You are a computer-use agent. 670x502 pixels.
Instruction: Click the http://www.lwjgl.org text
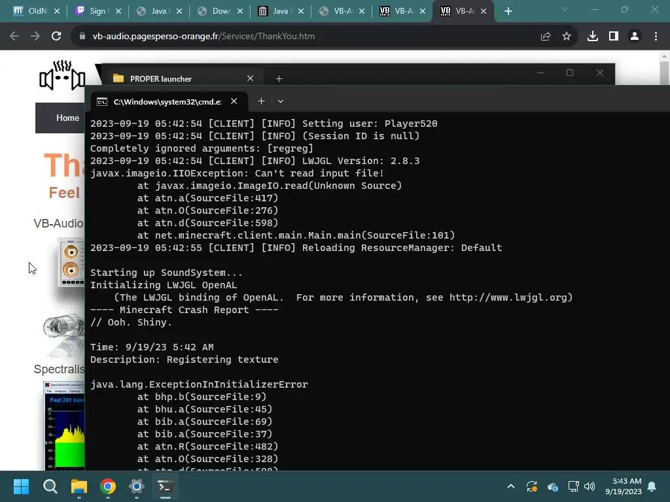508,297
